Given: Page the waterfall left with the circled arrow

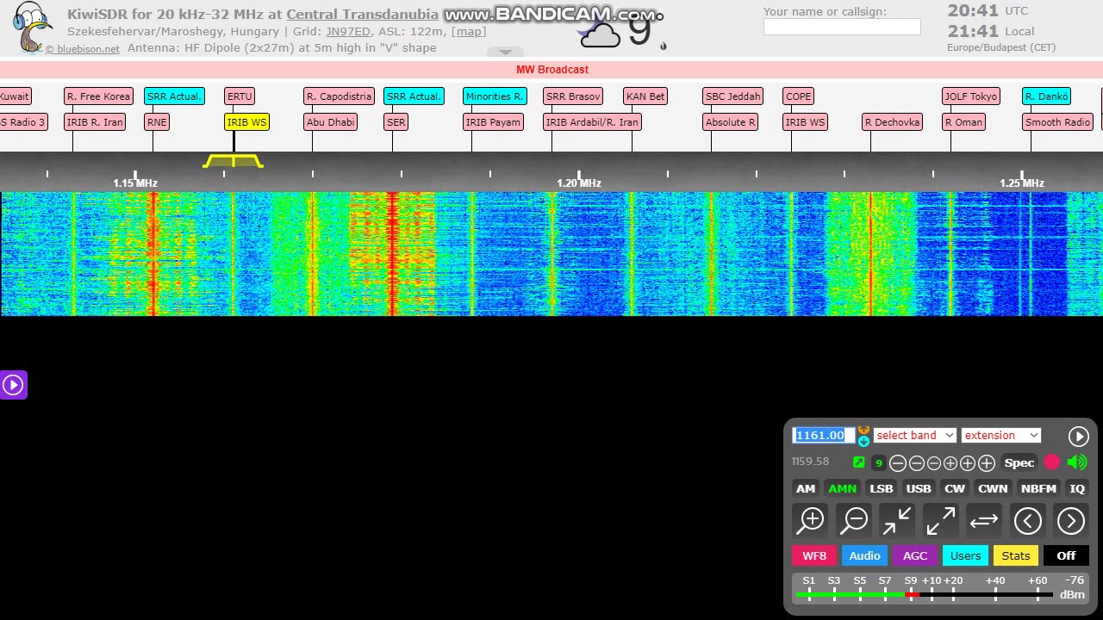Looking at the screenshot, I should pos(1027,520).
